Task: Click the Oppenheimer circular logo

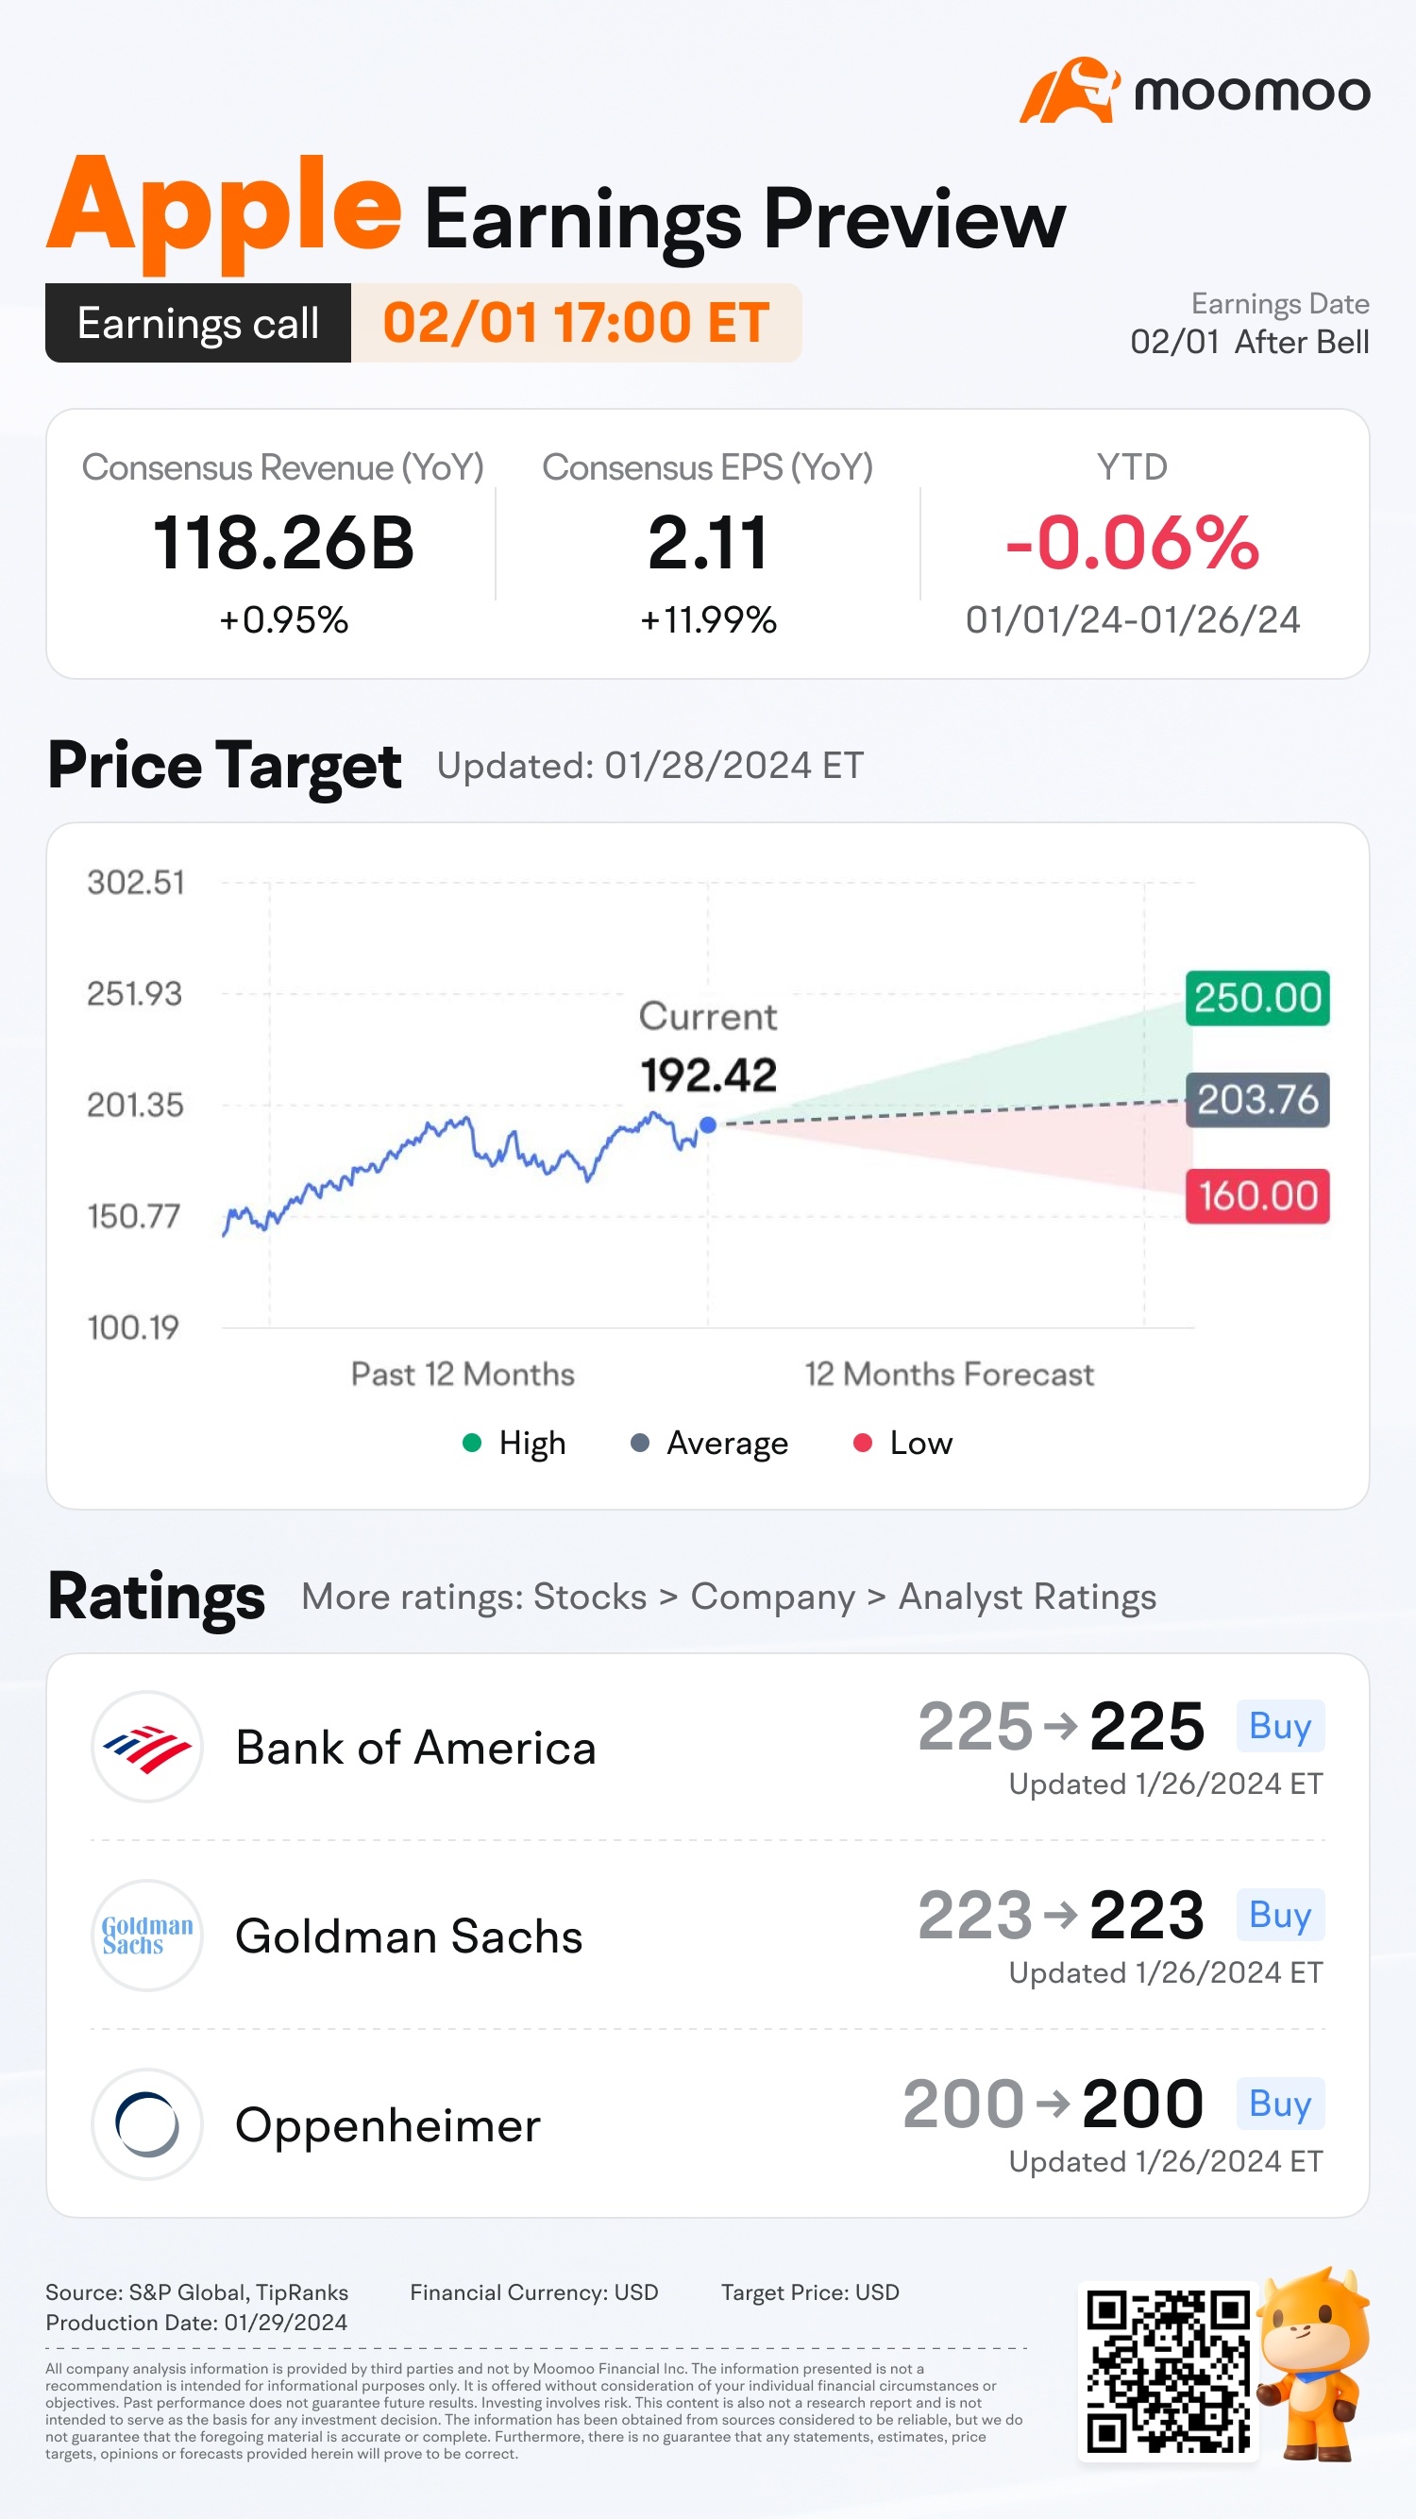Action: click(x=146, y=2125)
